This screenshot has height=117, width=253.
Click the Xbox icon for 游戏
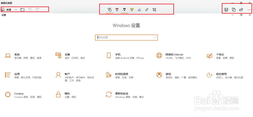[x=159, y=75]
